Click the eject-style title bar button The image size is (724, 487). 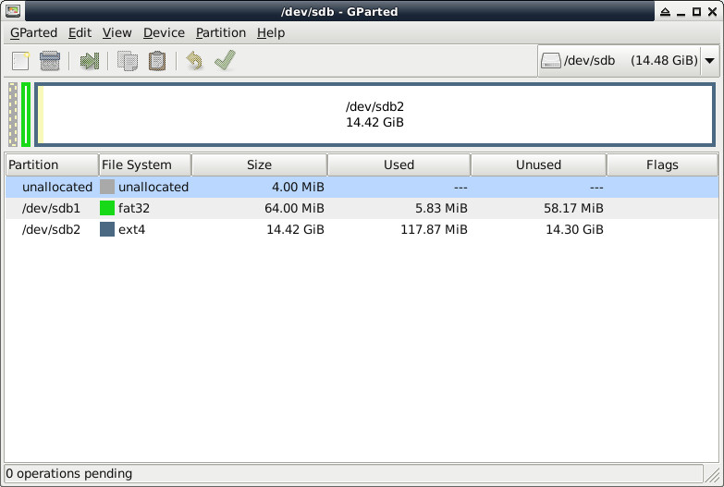click(x=665, y=12)
